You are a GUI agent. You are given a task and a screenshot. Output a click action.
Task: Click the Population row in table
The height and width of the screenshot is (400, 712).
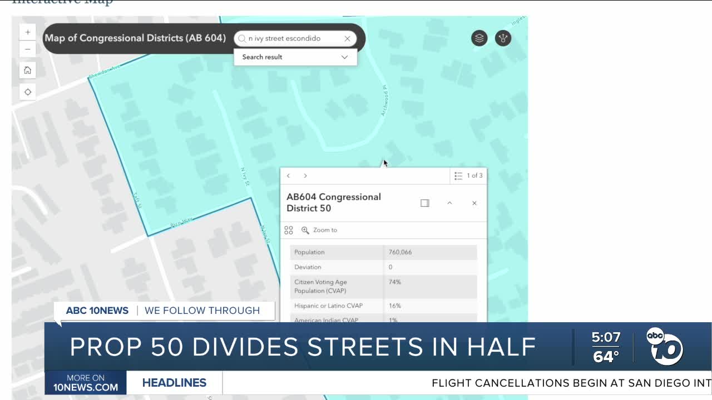click(383, 252)
